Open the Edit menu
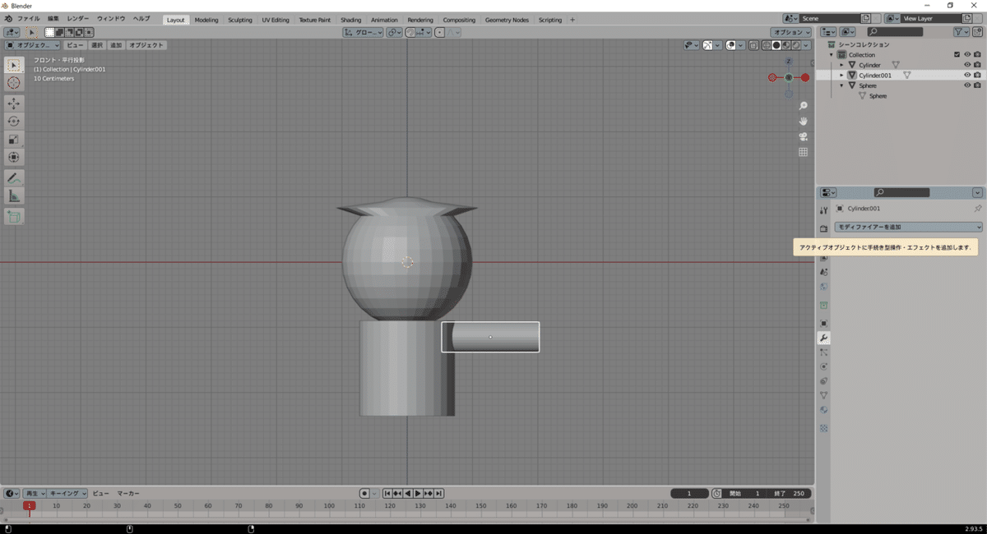987x534 pixels. pyautogui.click(x=53, y=18)
